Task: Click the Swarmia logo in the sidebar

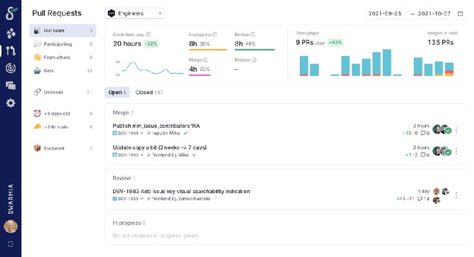Action: click(11, 14)
